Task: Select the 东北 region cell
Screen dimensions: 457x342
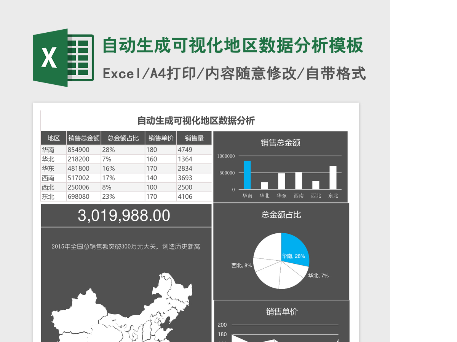Action: [x=54, y=196]
